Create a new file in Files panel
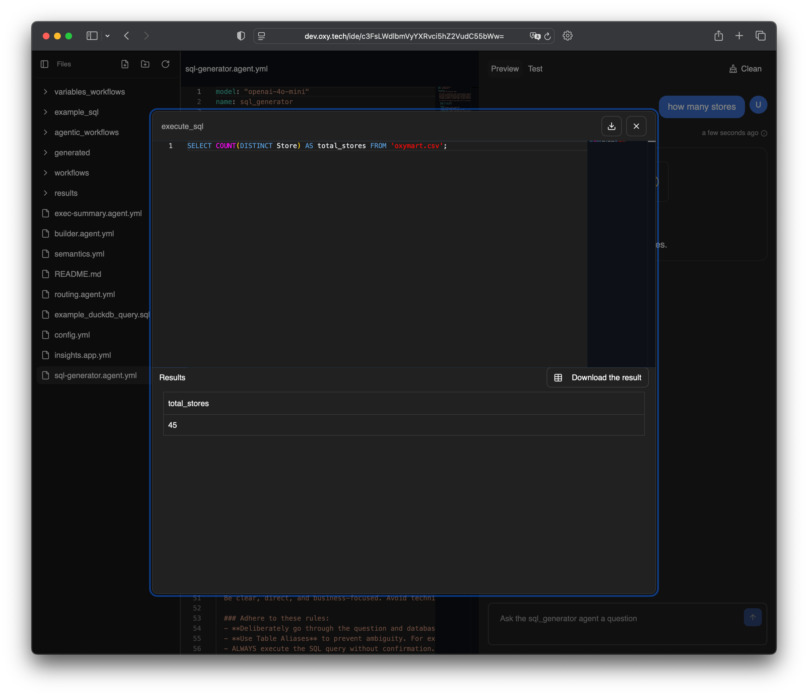This screenshot has width=808, height=696. [x=125, y=64]
